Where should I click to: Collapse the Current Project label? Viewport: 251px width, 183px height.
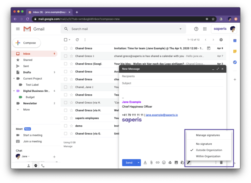point(14,78)
